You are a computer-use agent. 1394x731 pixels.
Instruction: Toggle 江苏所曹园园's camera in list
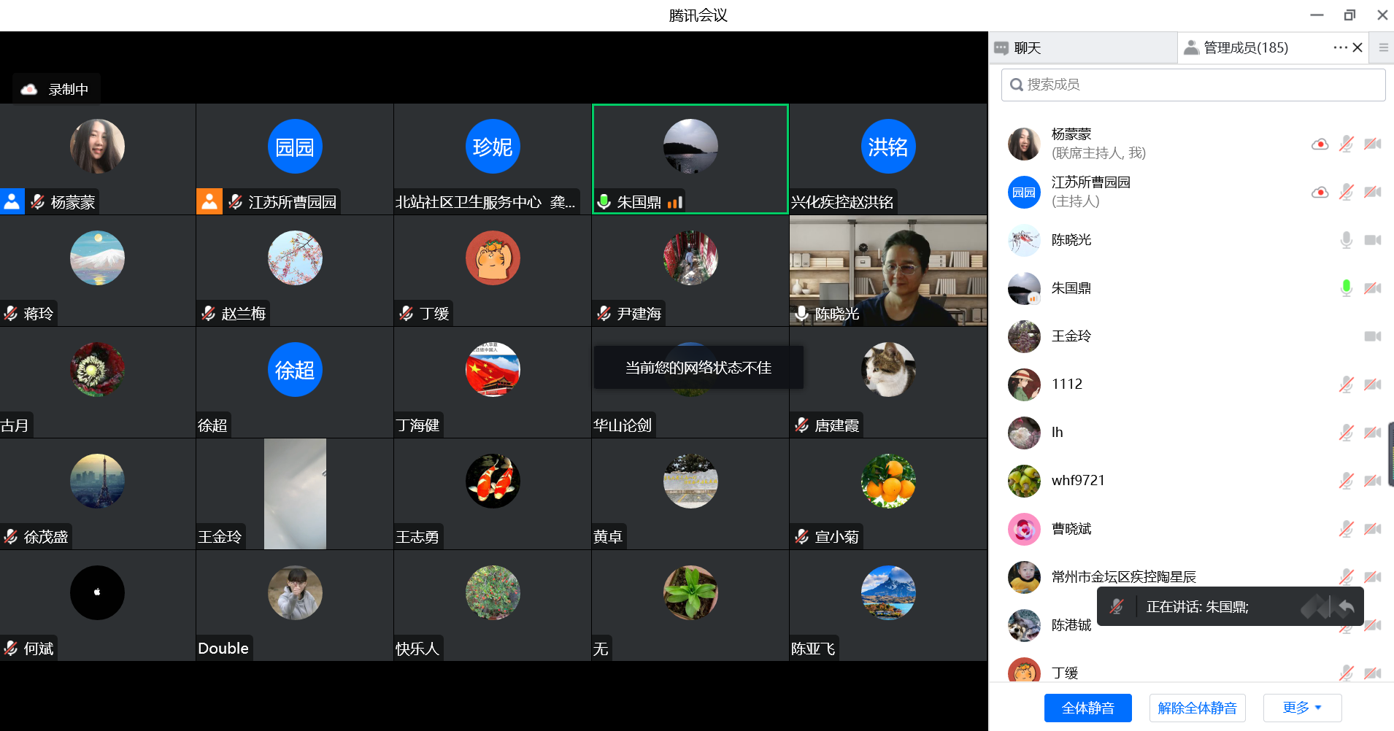click(1373, 192)
